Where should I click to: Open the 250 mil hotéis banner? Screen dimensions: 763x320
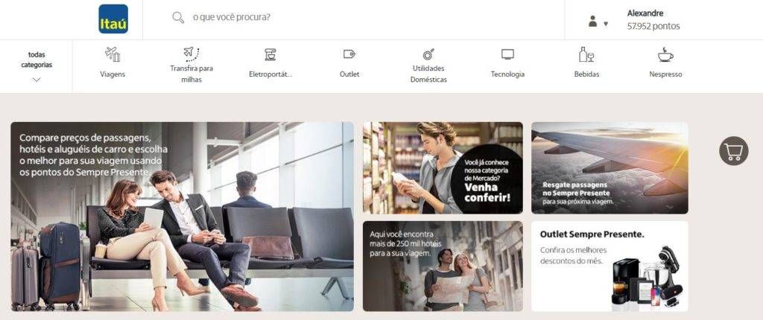click(443, 266)
